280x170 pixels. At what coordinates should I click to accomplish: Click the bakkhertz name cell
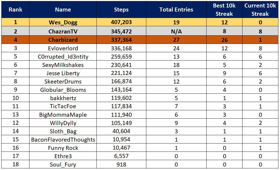[x=63, y=98]
